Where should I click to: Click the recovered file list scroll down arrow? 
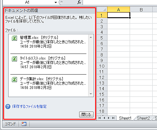(x=91, y=94)
